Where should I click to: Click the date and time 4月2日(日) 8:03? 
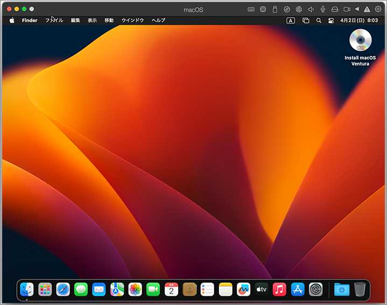[359, 20]
